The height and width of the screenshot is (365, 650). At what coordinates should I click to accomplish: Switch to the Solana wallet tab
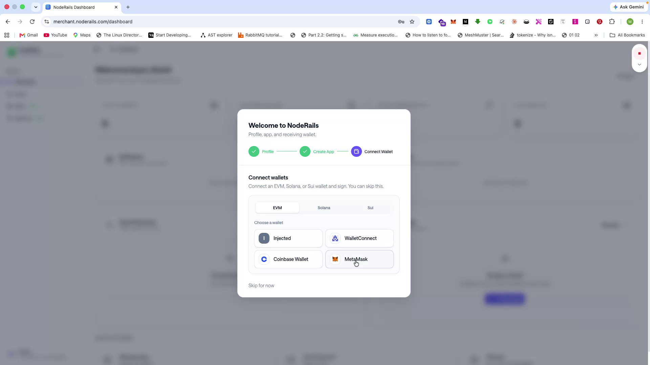[x=324, y=208]
